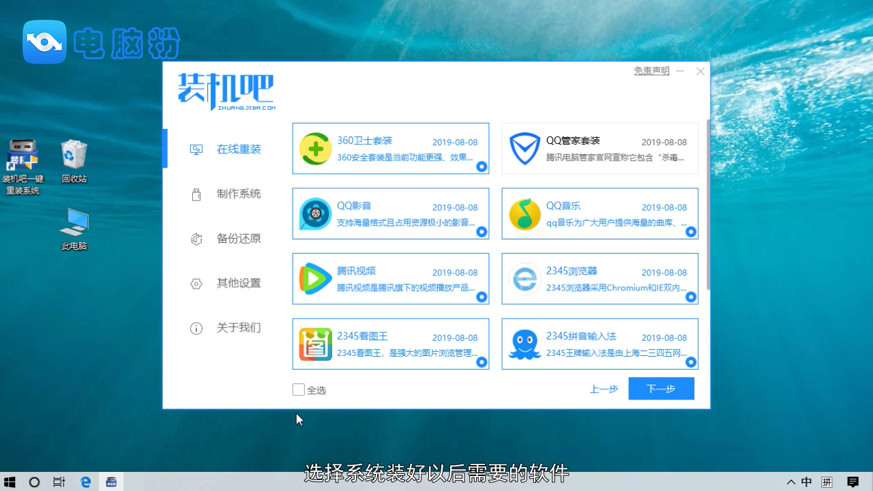
Task: Click the IME keyboard grid icon in tray
Action: (827, 482)
